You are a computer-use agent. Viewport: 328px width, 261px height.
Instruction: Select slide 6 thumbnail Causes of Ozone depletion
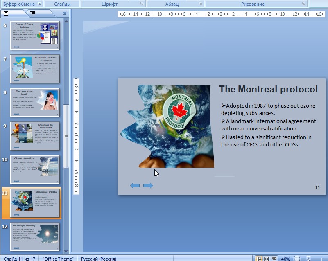(35, 35)
